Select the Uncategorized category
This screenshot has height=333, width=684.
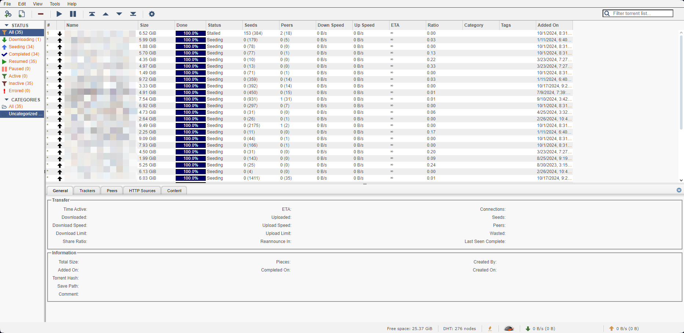tap(23, 114)
